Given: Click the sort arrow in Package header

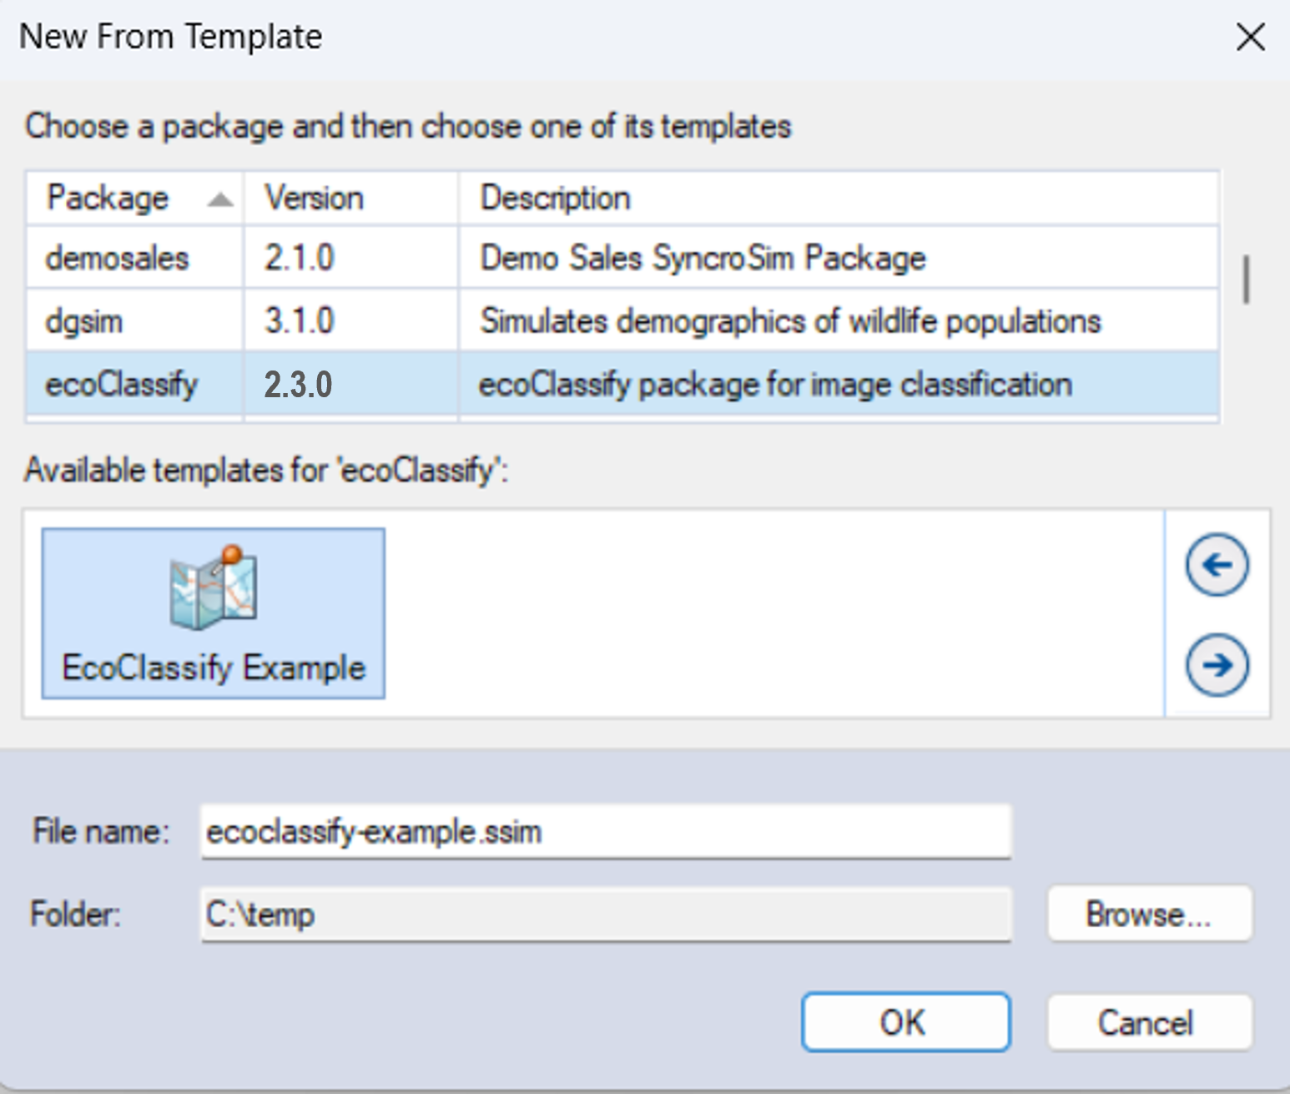Looking at the screenshot, I should coord(220,199).
